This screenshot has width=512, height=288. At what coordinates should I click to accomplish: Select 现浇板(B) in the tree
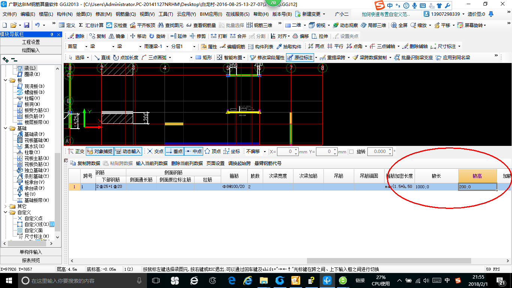(31, 86)
